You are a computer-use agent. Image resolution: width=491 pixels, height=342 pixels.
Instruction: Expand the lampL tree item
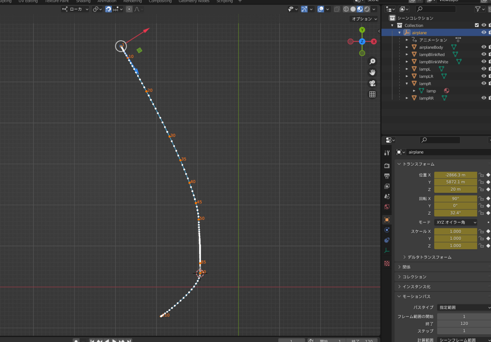(407, 69)
